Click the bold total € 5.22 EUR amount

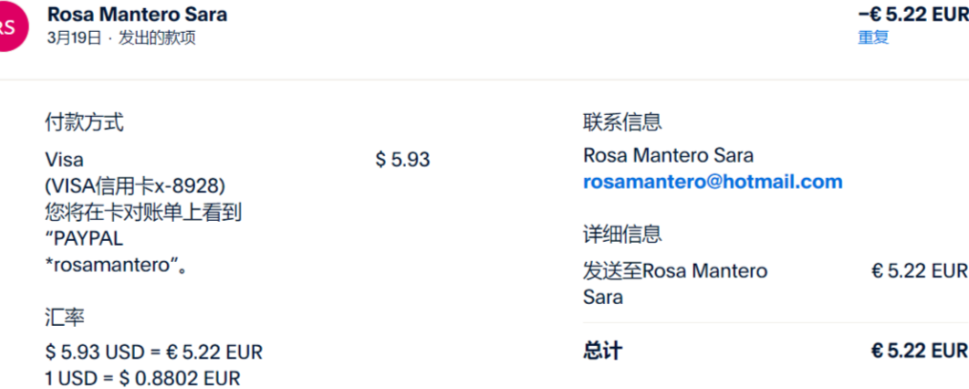click(919, 351)
